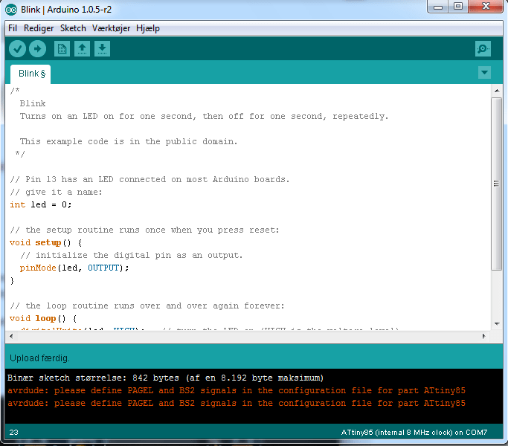Image resolution: width=508 pixels, height=446 pixels.
Task: Click the editor scroll-down arrow
Action: [x=497, y=323]
